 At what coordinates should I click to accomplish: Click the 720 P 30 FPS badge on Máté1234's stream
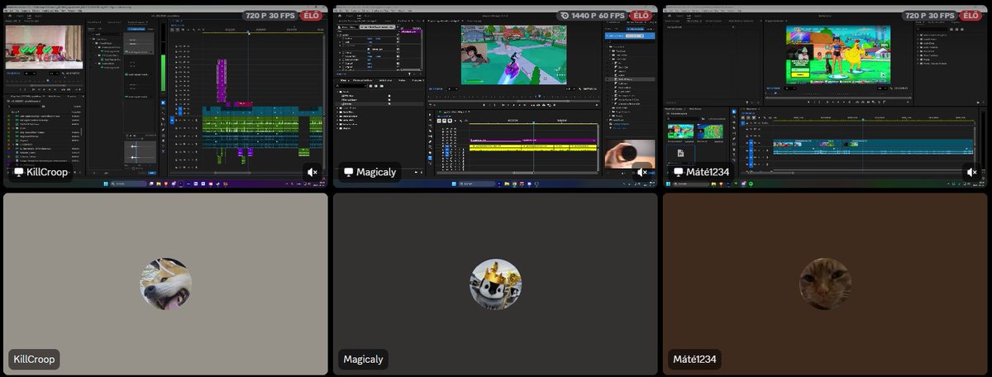point(930,15)
